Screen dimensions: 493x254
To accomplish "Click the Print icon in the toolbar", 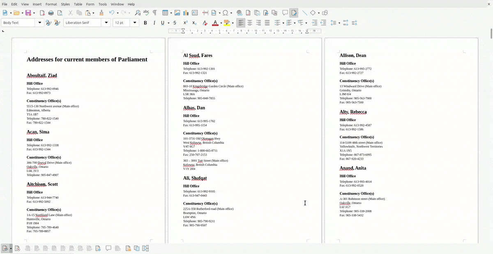I will click(x=51, y=13).
